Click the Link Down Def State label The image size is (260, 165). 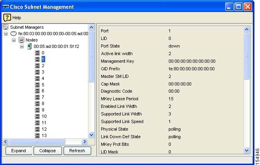pyautogui.click(x=120, y=137)
